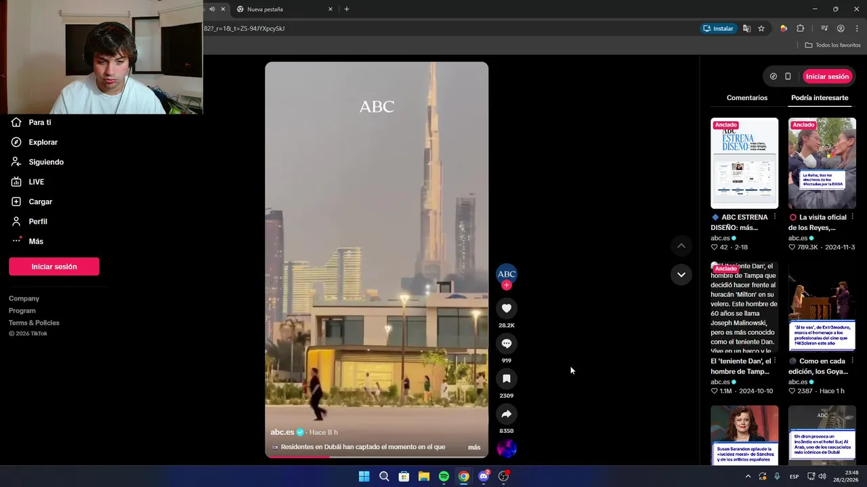Image resolution: width=867 pixels, height=487 pixels.
Task: Switch to the Podría interesarte tab
Action: click(820, 98)
